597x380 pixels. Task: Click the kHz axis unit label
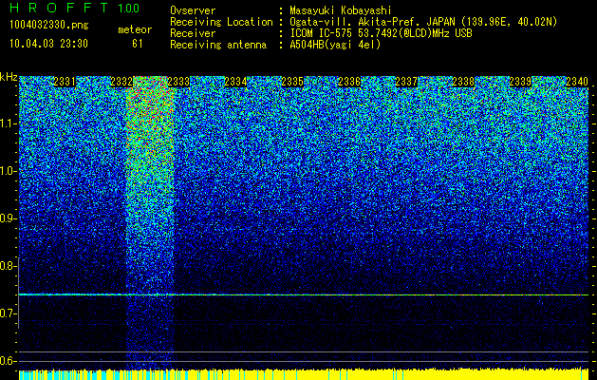9,77
